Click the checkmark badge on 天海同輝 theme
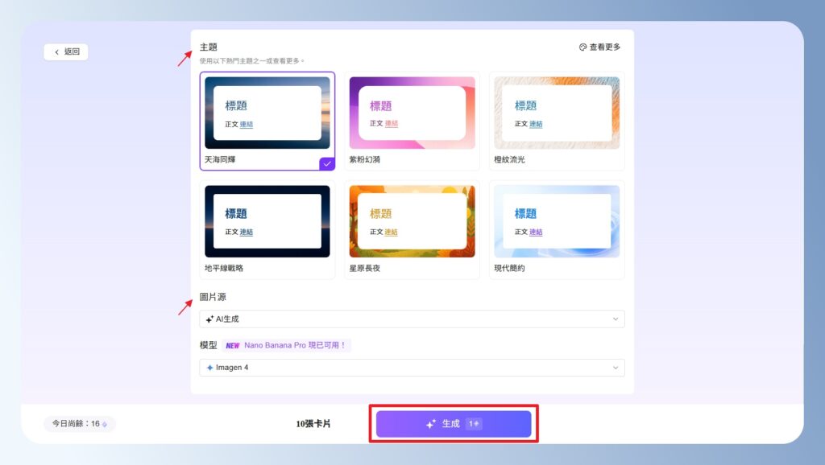The image size is (825, 465). (326, 163)
